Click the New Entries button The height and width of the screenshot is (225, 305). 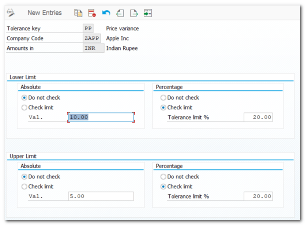click(45, 13)
